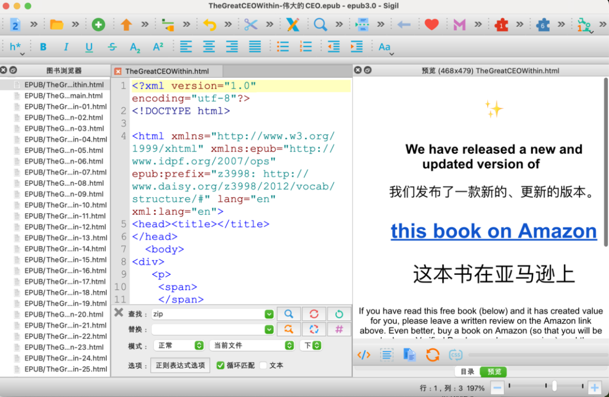Switch to the 预览 tab

(493, 372)
